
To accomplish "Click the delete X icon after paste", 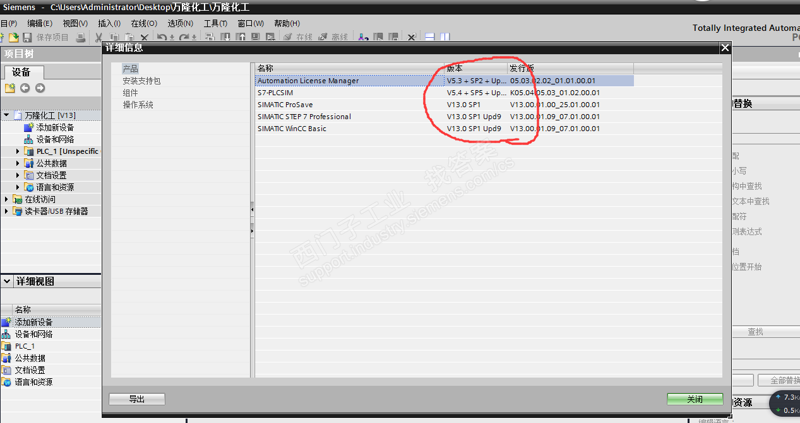I will (x=144, y=38).
